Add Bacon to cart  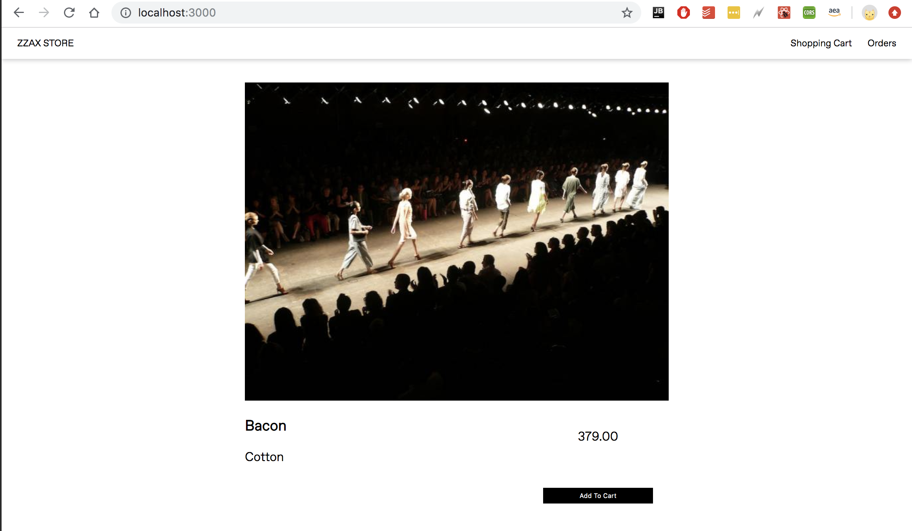(x=598, y=496)
